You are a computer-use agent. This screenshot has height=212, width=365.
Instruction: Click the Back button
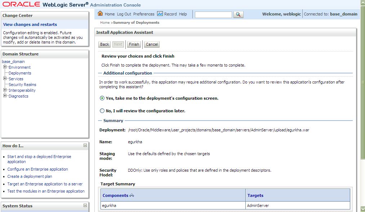(104, 44)
